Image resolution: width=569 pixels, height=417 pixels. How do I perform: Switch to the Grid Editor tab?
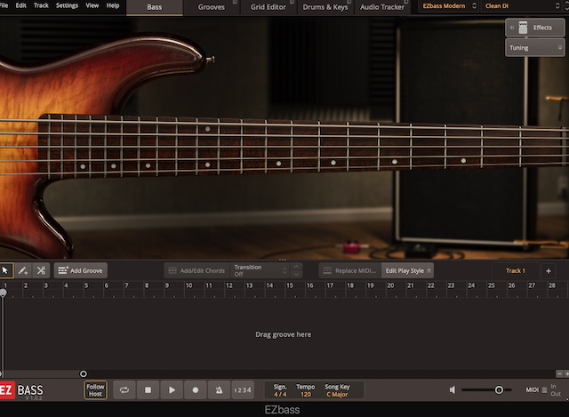268,7
